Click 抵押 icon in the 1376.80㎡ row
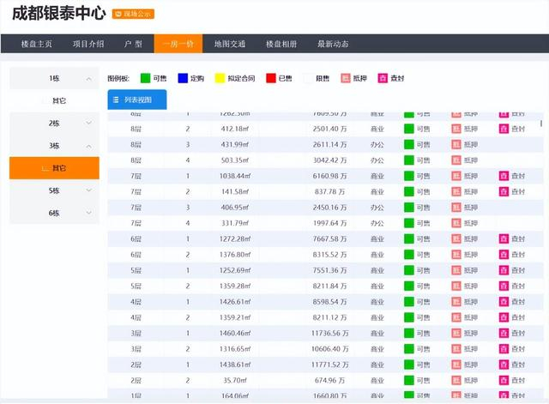 coord(456,255)
